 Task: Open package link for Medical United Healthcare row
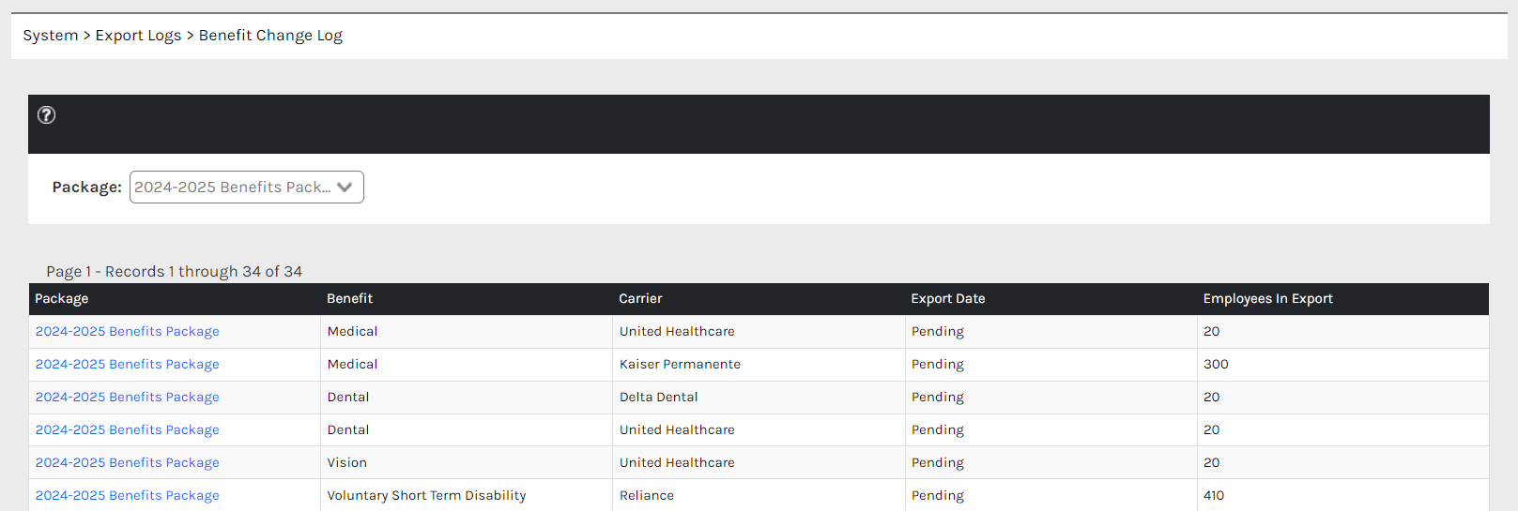128,332
